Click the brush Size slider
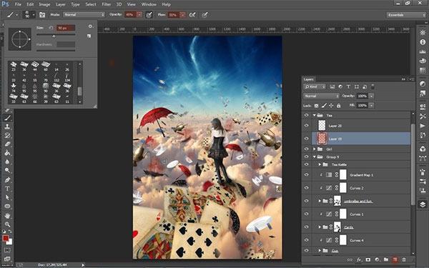Viewport: 429px width, 268px height. click(56, 35)
